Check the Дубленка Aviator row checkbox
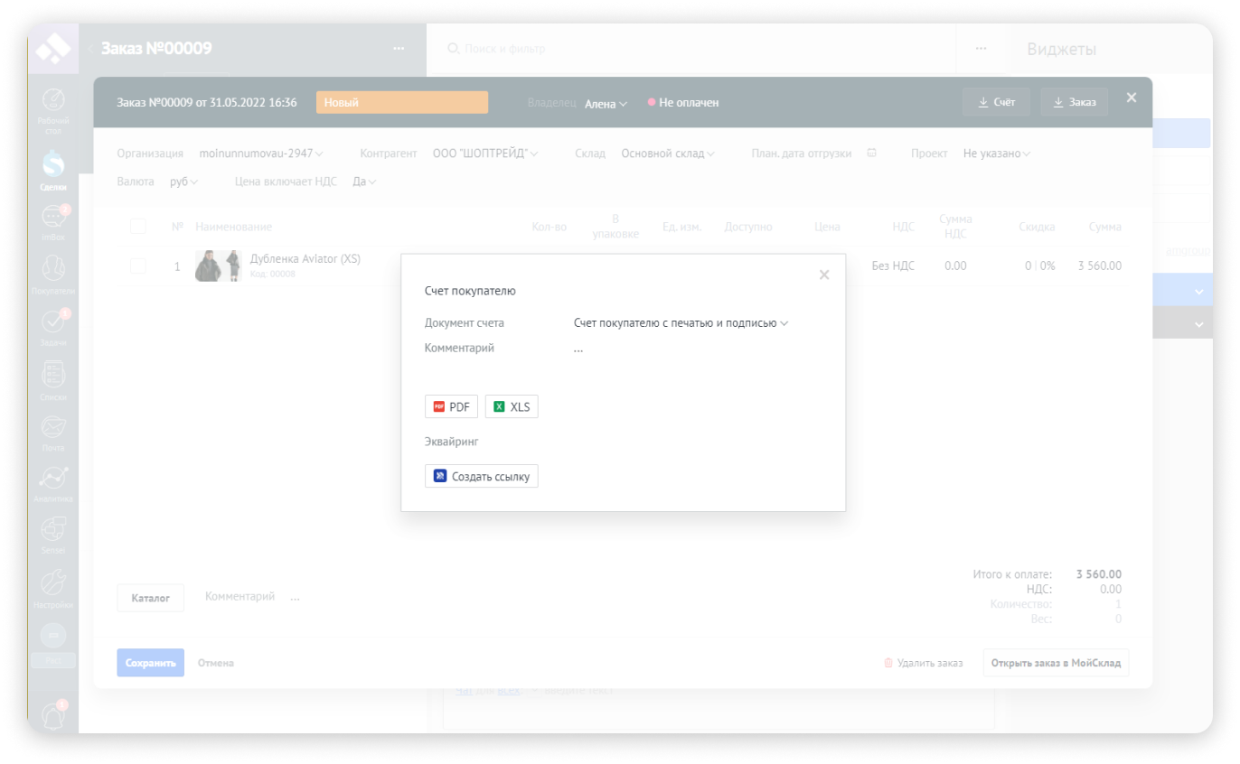 (138, 266)
